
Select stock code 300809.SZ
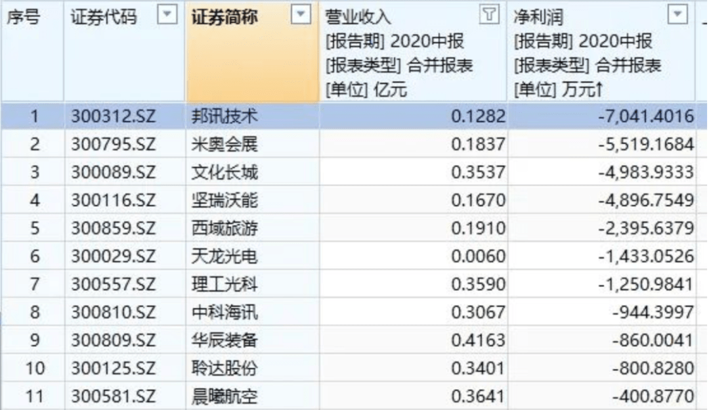(x=113, y=341)
